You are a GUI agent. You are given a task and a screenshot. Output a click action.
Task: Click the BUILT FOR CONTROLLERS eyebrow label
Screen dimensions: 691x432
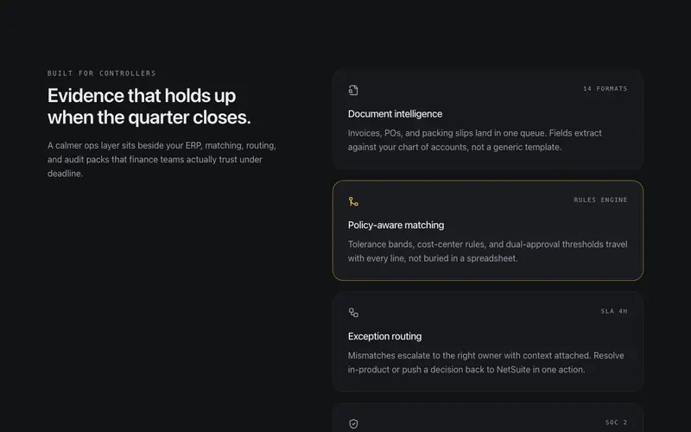102,73
